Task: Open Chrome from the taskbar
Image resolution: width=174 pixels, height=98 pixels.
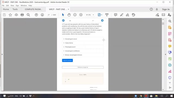Action: 141,96
